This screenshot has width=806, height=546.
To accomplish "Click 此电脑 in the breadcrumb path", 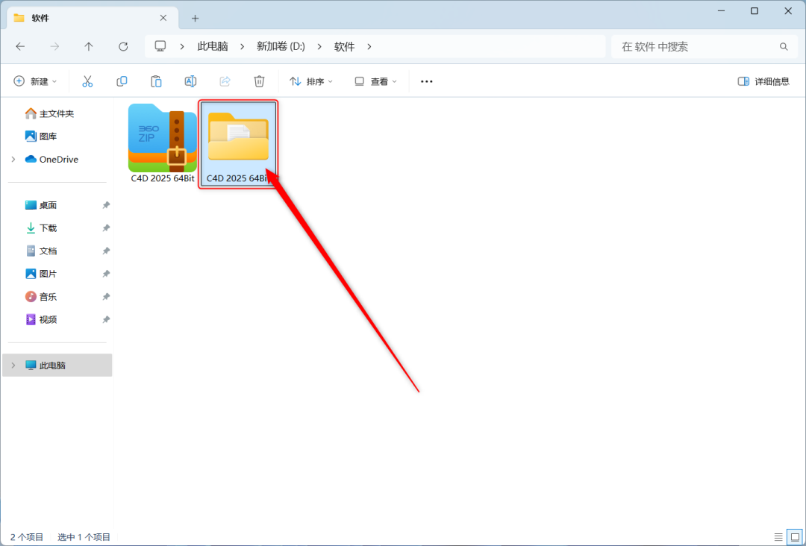I will point(213,47).
